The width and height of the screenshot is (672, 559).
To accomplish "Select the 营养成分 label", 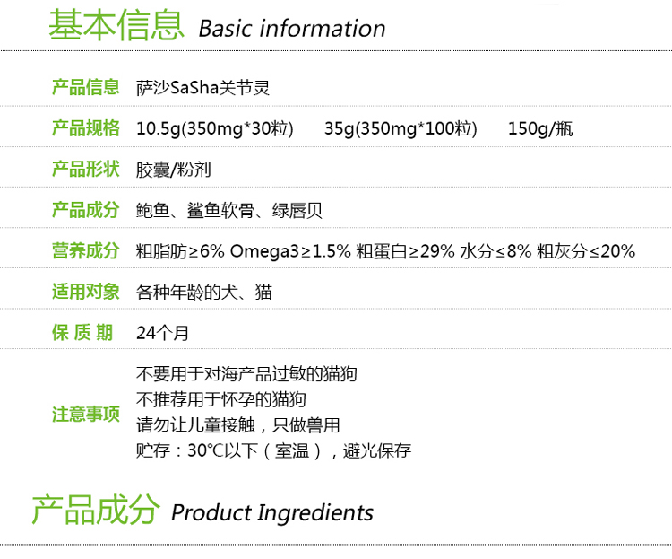I will point(86,250).
